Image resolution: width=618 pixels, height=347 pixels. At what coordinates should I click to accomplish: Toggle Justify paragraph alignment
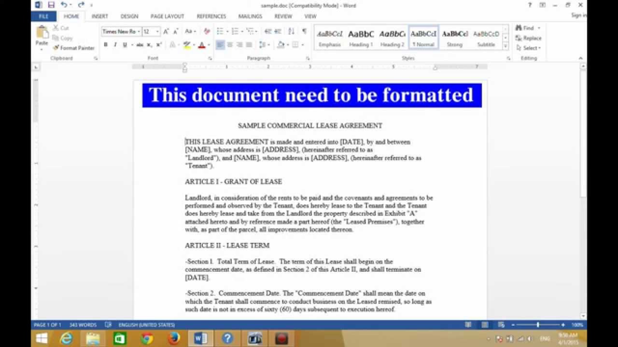pyautogui.click(x=249, y=45)
